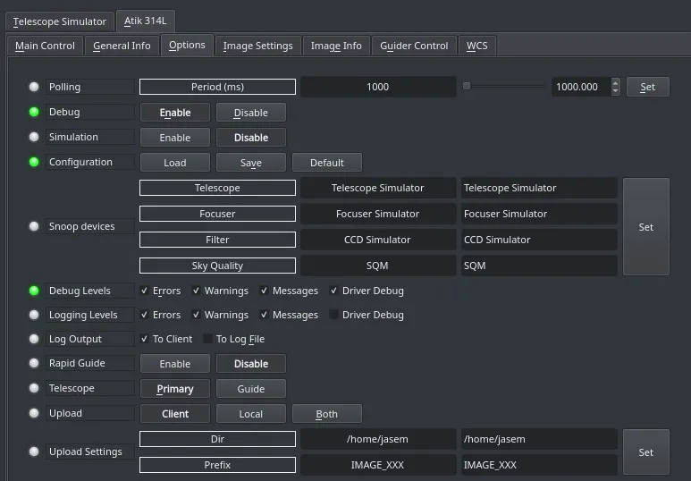This screenshot has height=481, width=691.
Task: Uncheck Warnings under Debug Levels
Action: click(x=196, y=291)
